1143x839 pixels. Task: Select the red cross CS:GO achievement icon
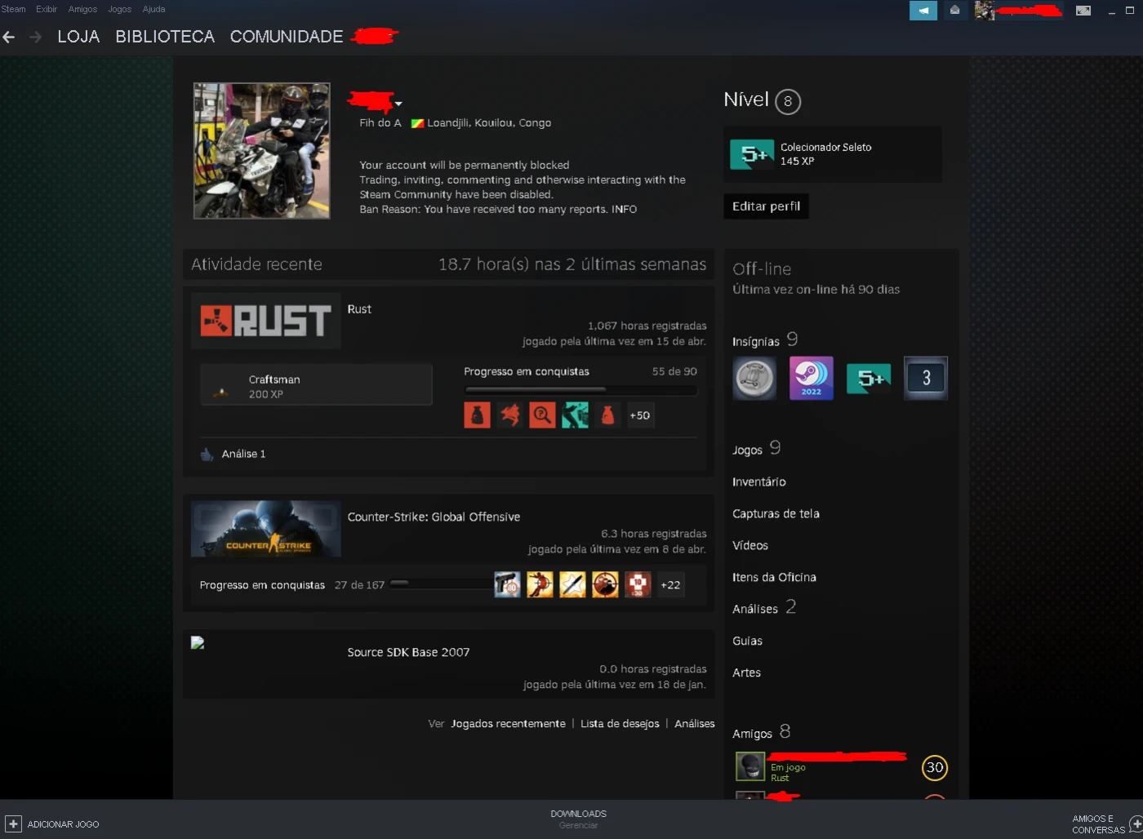pos(638,584)
